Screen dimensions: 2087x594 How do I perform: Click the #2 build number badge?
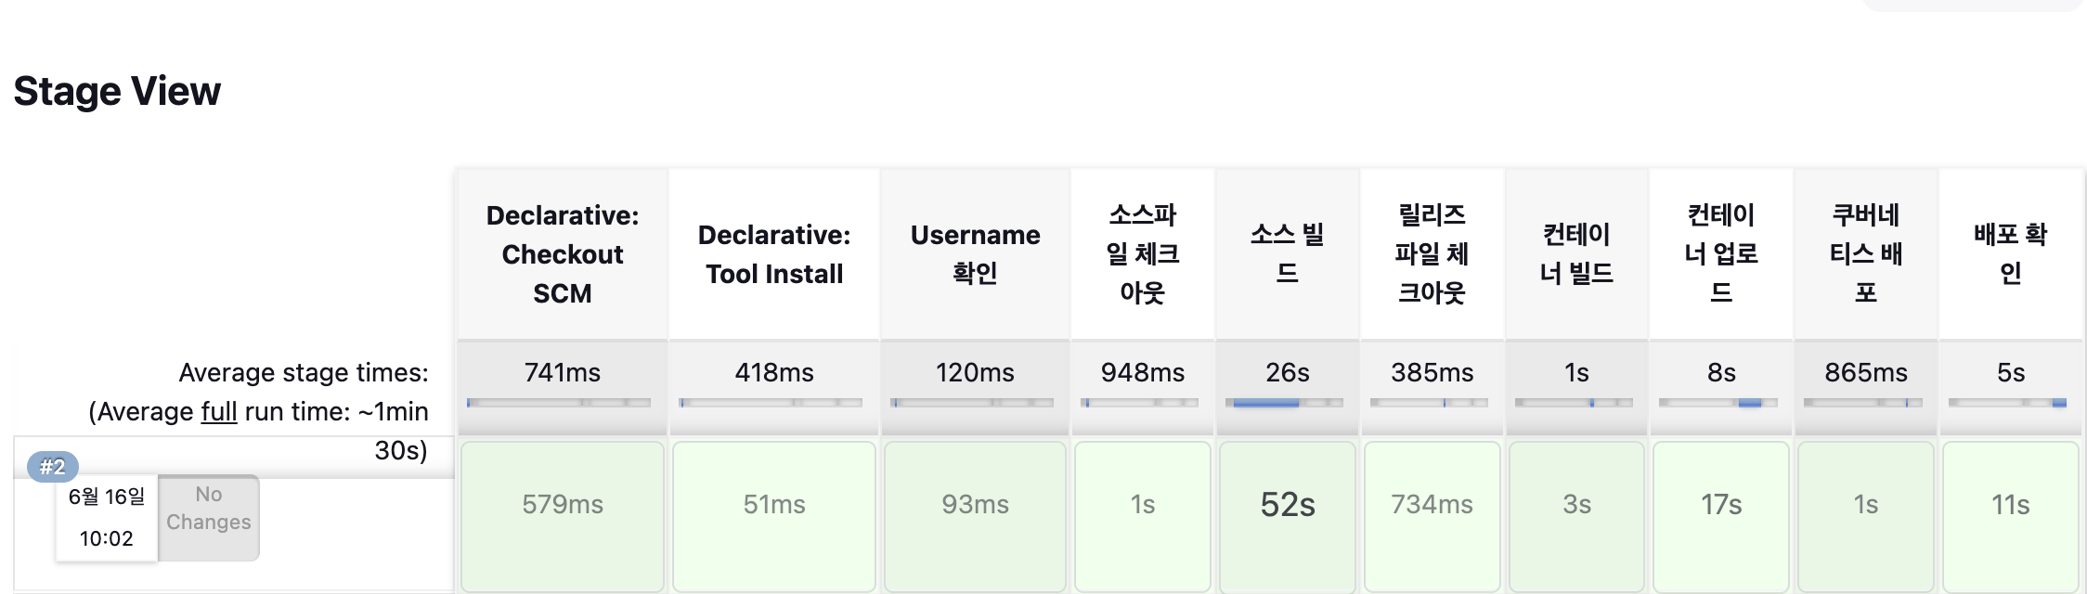pyautogui.click(x=53, y=466)
